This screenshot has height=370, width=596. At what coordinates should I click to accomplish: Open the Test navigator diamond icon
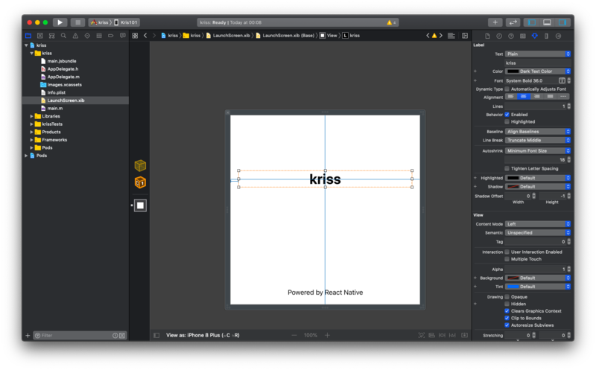pos(87,36)
